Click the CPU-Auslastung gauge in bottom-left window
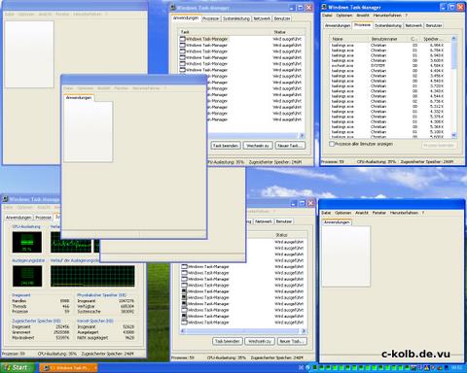This screenshot has width=467, height=373. [x=27, y=242]
